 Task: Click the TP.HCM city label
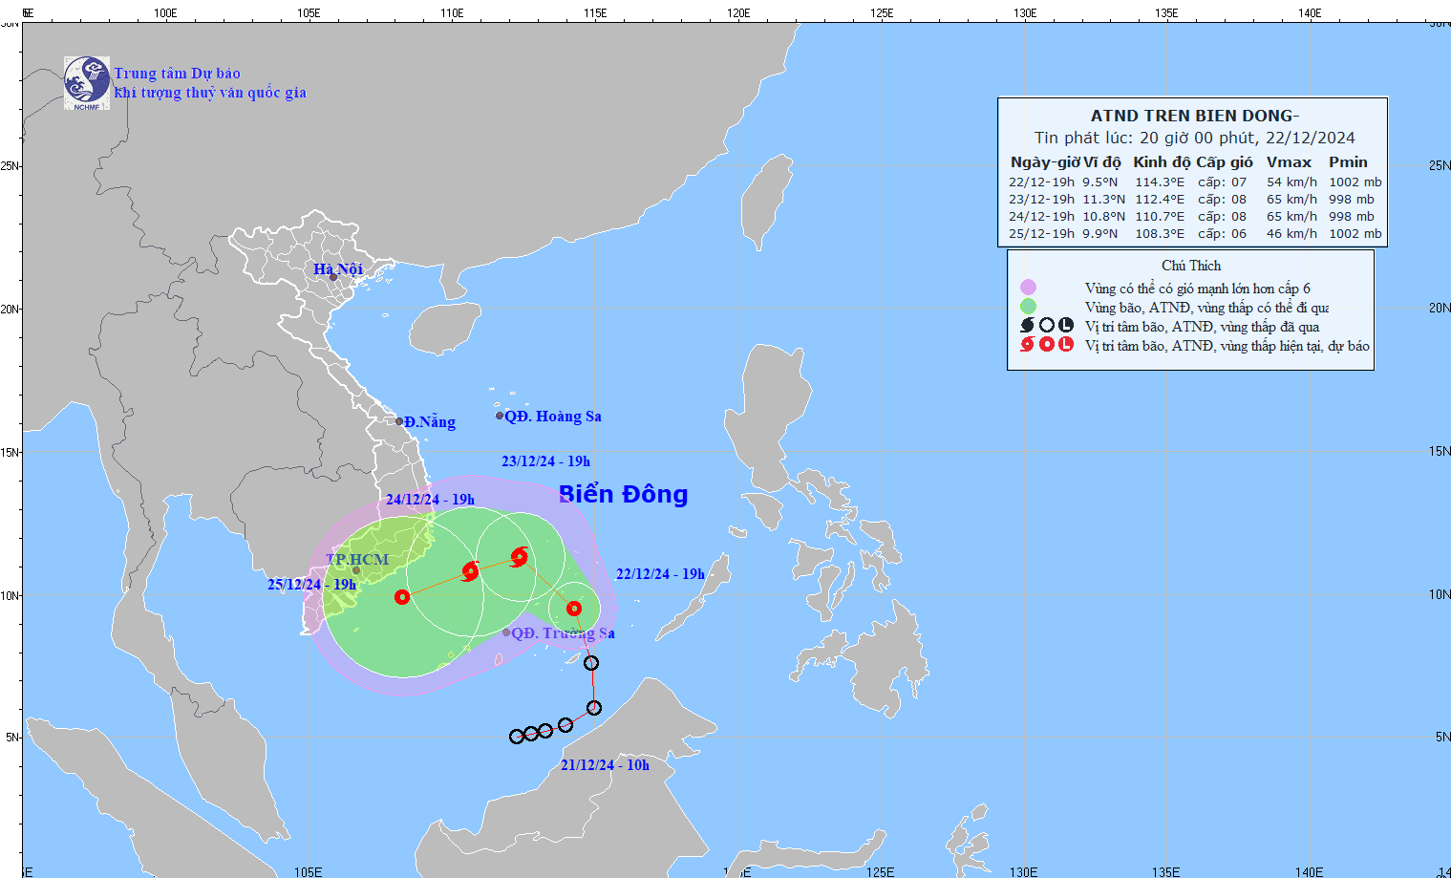point(357,560)
